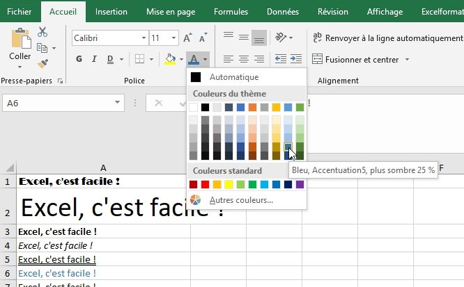Select column A header
Image resolution: width=464 pixels, height=287 pixels.
pyautogui.click(x=103, y=167)
